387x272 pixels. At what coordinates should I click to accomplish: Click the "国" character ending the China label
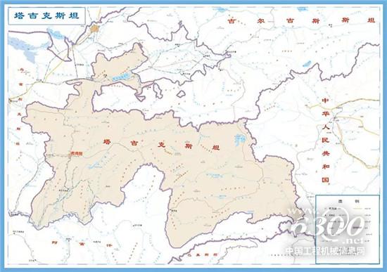325,179
